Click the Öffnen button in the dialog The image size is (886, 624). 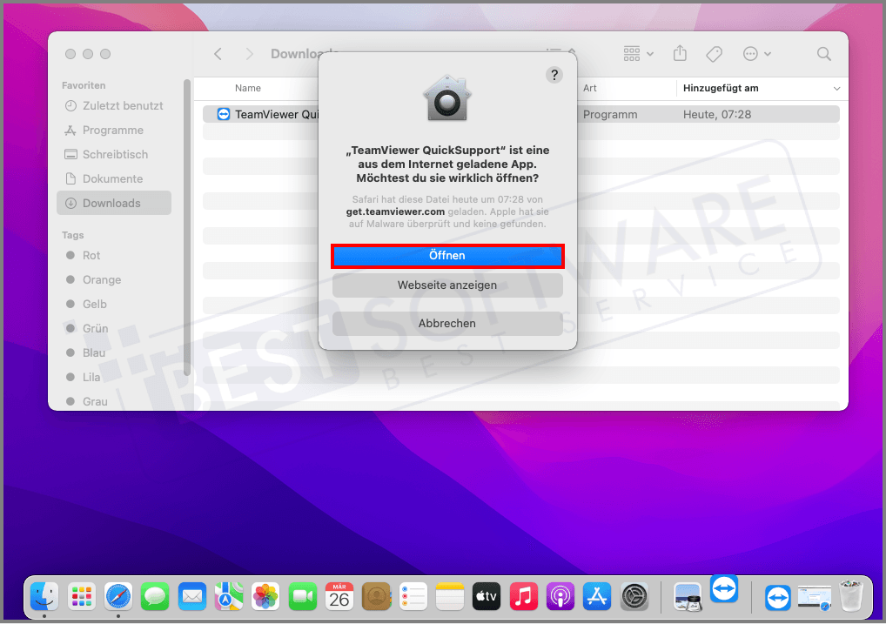click(x=447, y=255)
